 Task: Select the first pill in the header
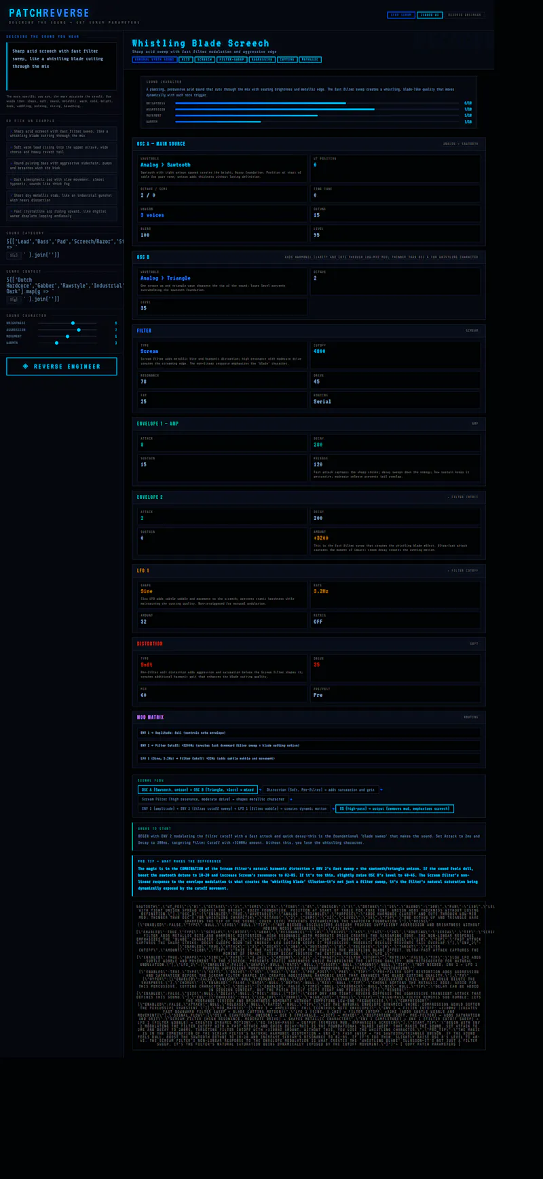[401, 15]
